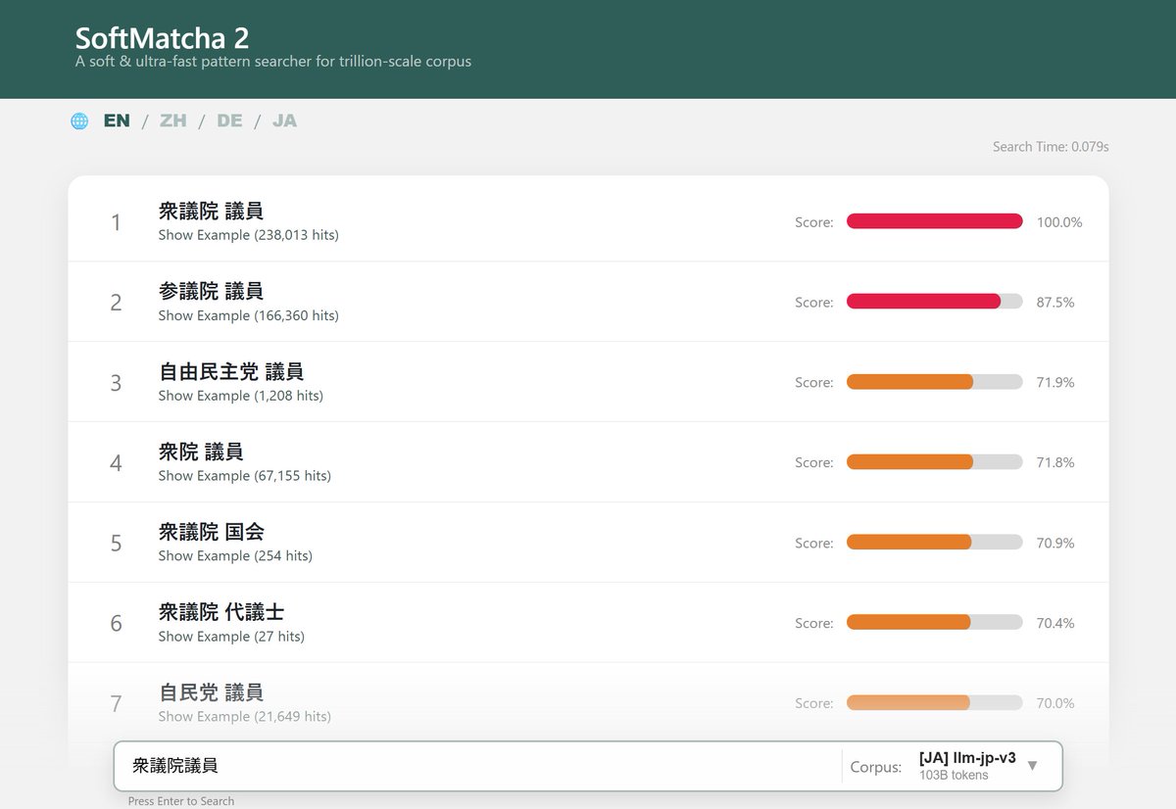Viewport: 1176px width, 809px height.
Task: Show Example for 自由民主党 議員 (1,208 hits)
Action: coord(241,396)
